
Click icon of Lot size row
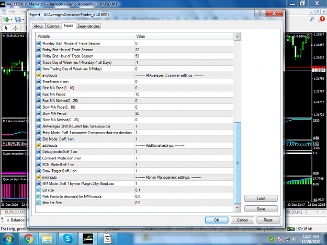39,190
